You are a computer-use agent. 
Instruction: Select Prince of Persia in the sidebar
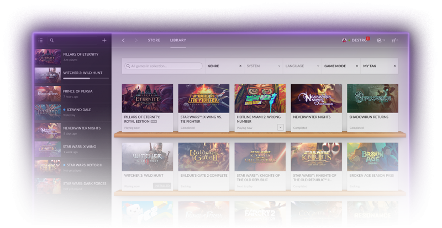click(73, 94)
